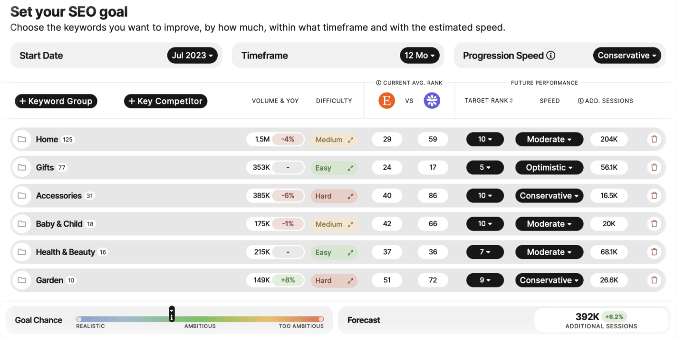Remove the Accessories group using its trash icon
680x349 pixels.
coord(654,196)
